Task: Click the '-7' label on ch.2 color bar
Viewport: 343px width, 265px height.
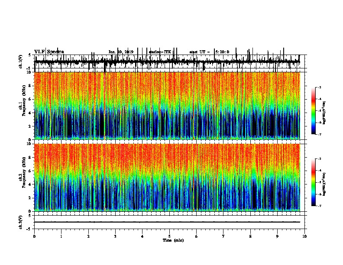Action: point(319,206)
